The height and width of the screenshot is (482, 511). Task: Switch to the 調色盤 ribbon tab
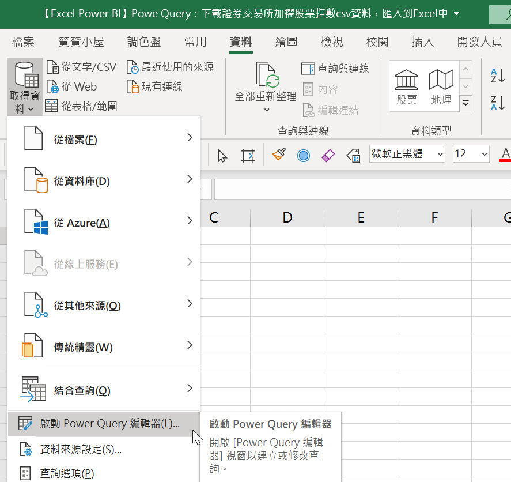pos(144,42)
